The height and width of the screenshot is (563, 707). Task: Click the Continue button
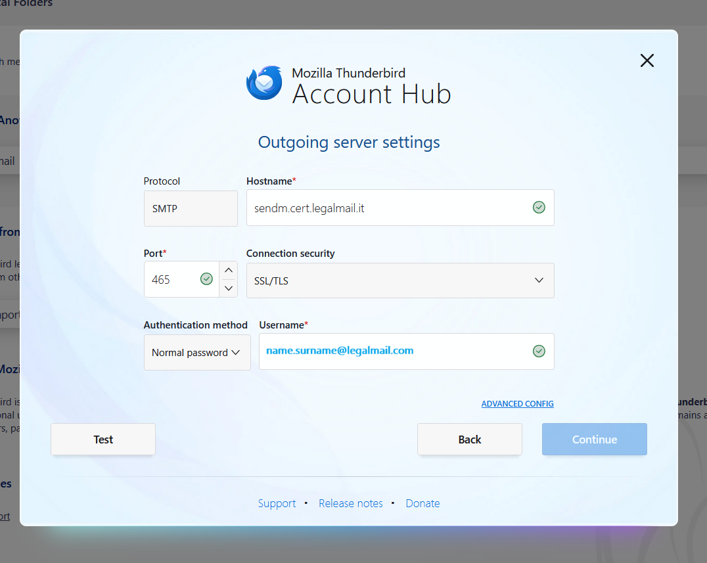coord(594,439)
